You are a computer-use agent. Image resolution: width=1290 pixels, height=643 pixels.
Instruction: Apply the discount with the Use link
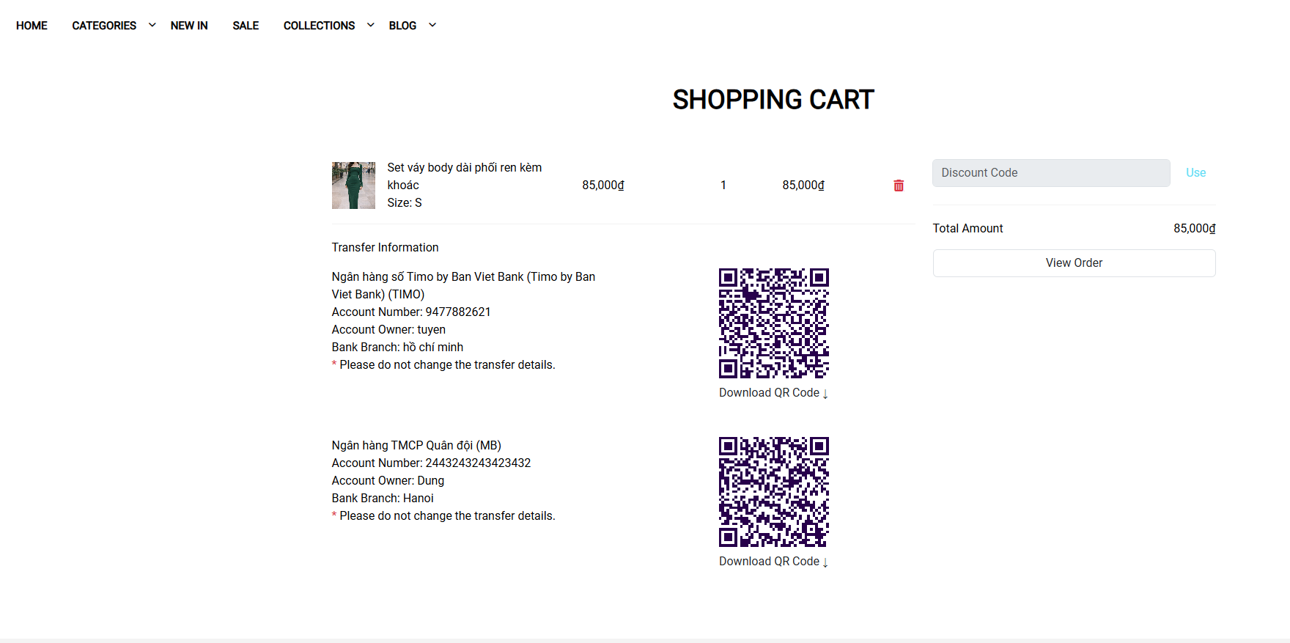(1195, 173)
